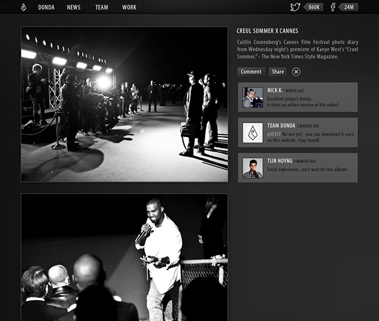Click Tijn Hoyng's avatar picture
379x321 pixels.
(253, 168)
